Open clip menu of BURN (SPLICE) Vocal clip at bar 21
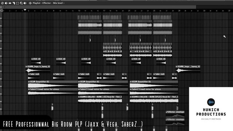Image resolution: width=233 pixels, height=131 pixels. (x=131, y=97)
